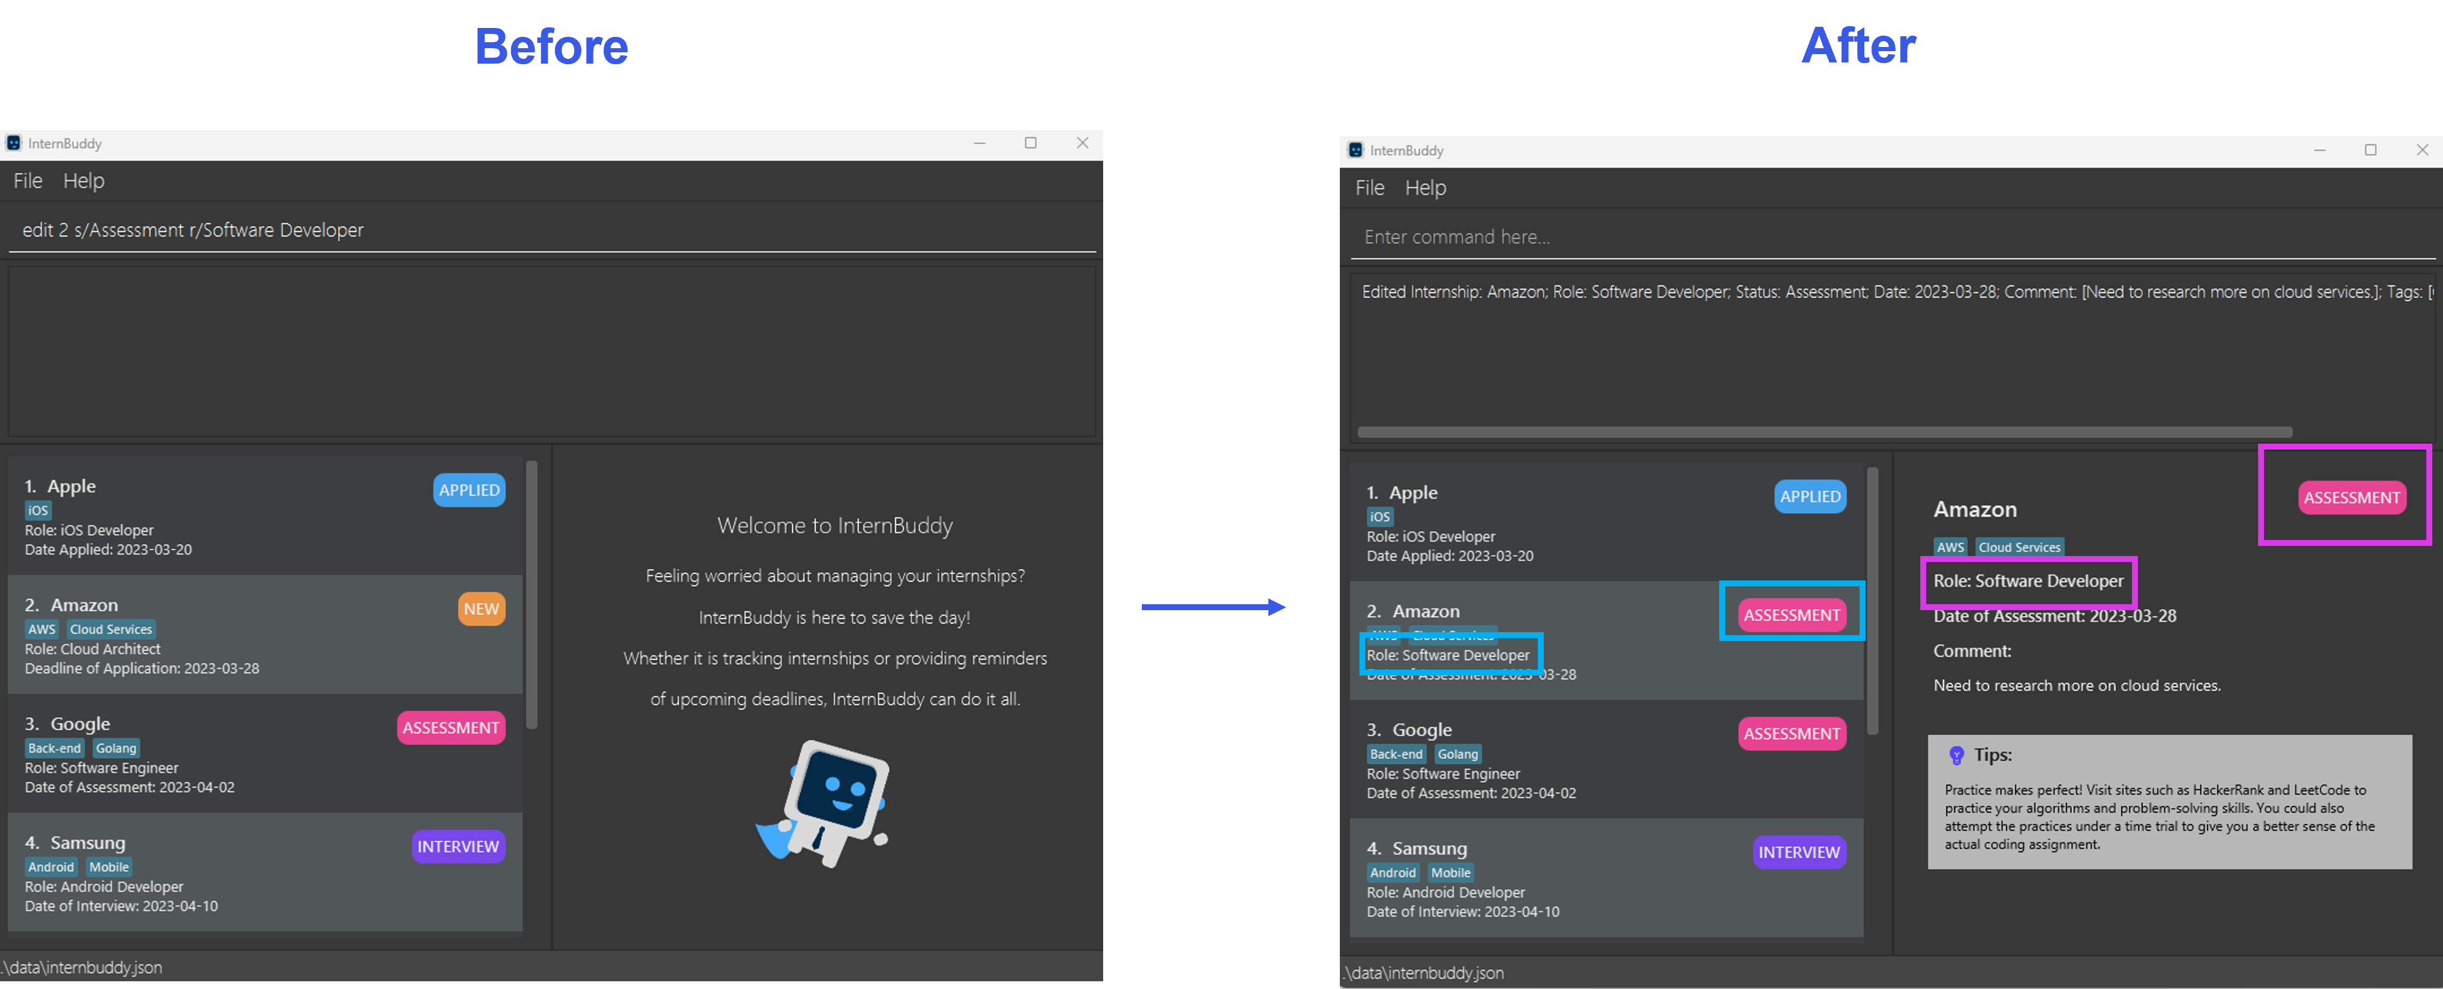Click Cloud Services tag in Before window

point(111,629)
